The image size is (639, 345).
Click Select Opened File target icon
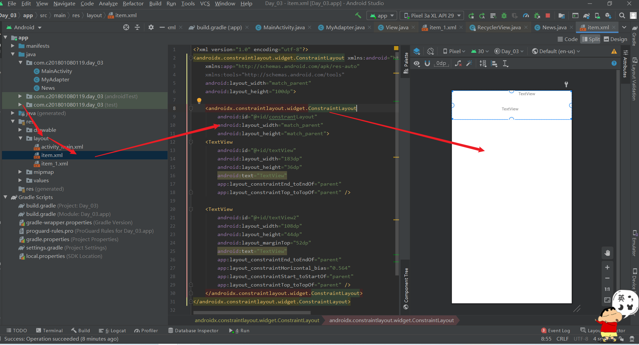126,27
